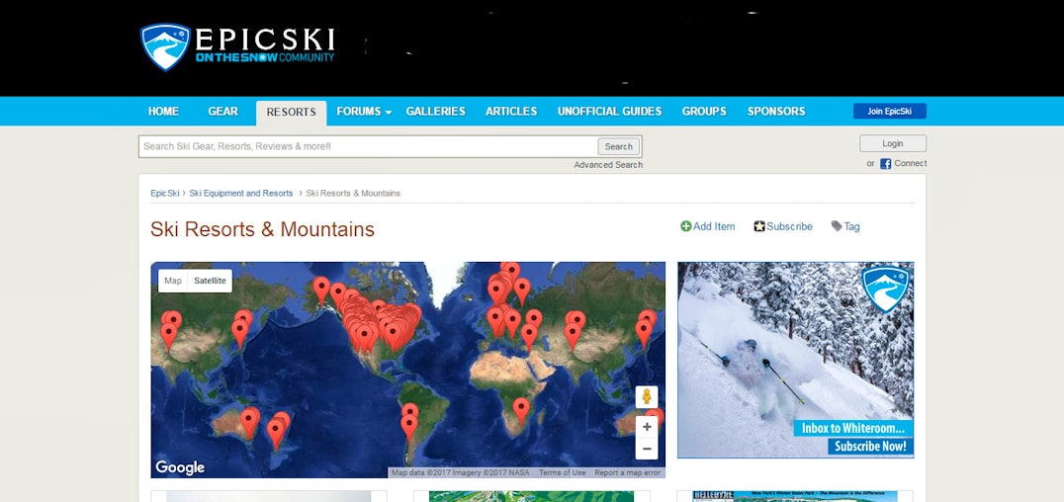Click the Tag link text
The width and height of the screenshot is (1064, 502).
[x=851, y=226]
